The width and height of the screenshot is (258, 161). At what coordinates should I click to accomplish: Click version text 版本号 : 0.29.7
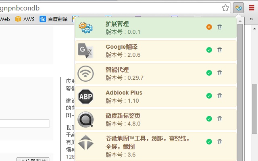pyautogui.click(x=125, y=78)
